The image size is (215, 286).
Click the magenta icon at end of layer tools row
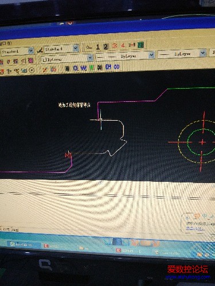coord(30,61)
